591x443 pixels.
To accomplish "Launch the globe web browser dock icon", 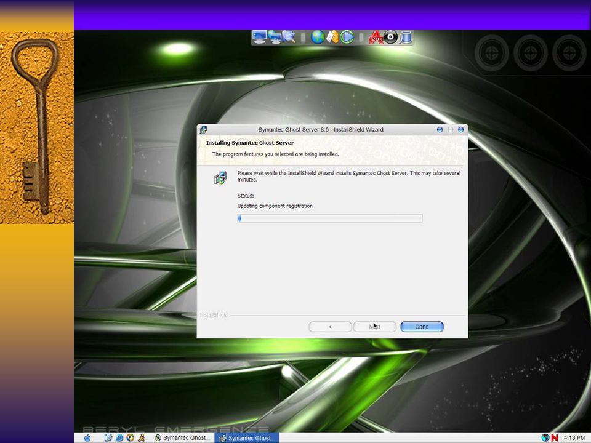I will tap(318, 37).
